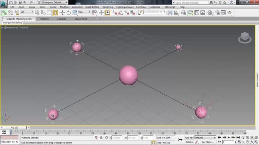
Task: Open the Selected key mode dropdown
Action: 205,138
